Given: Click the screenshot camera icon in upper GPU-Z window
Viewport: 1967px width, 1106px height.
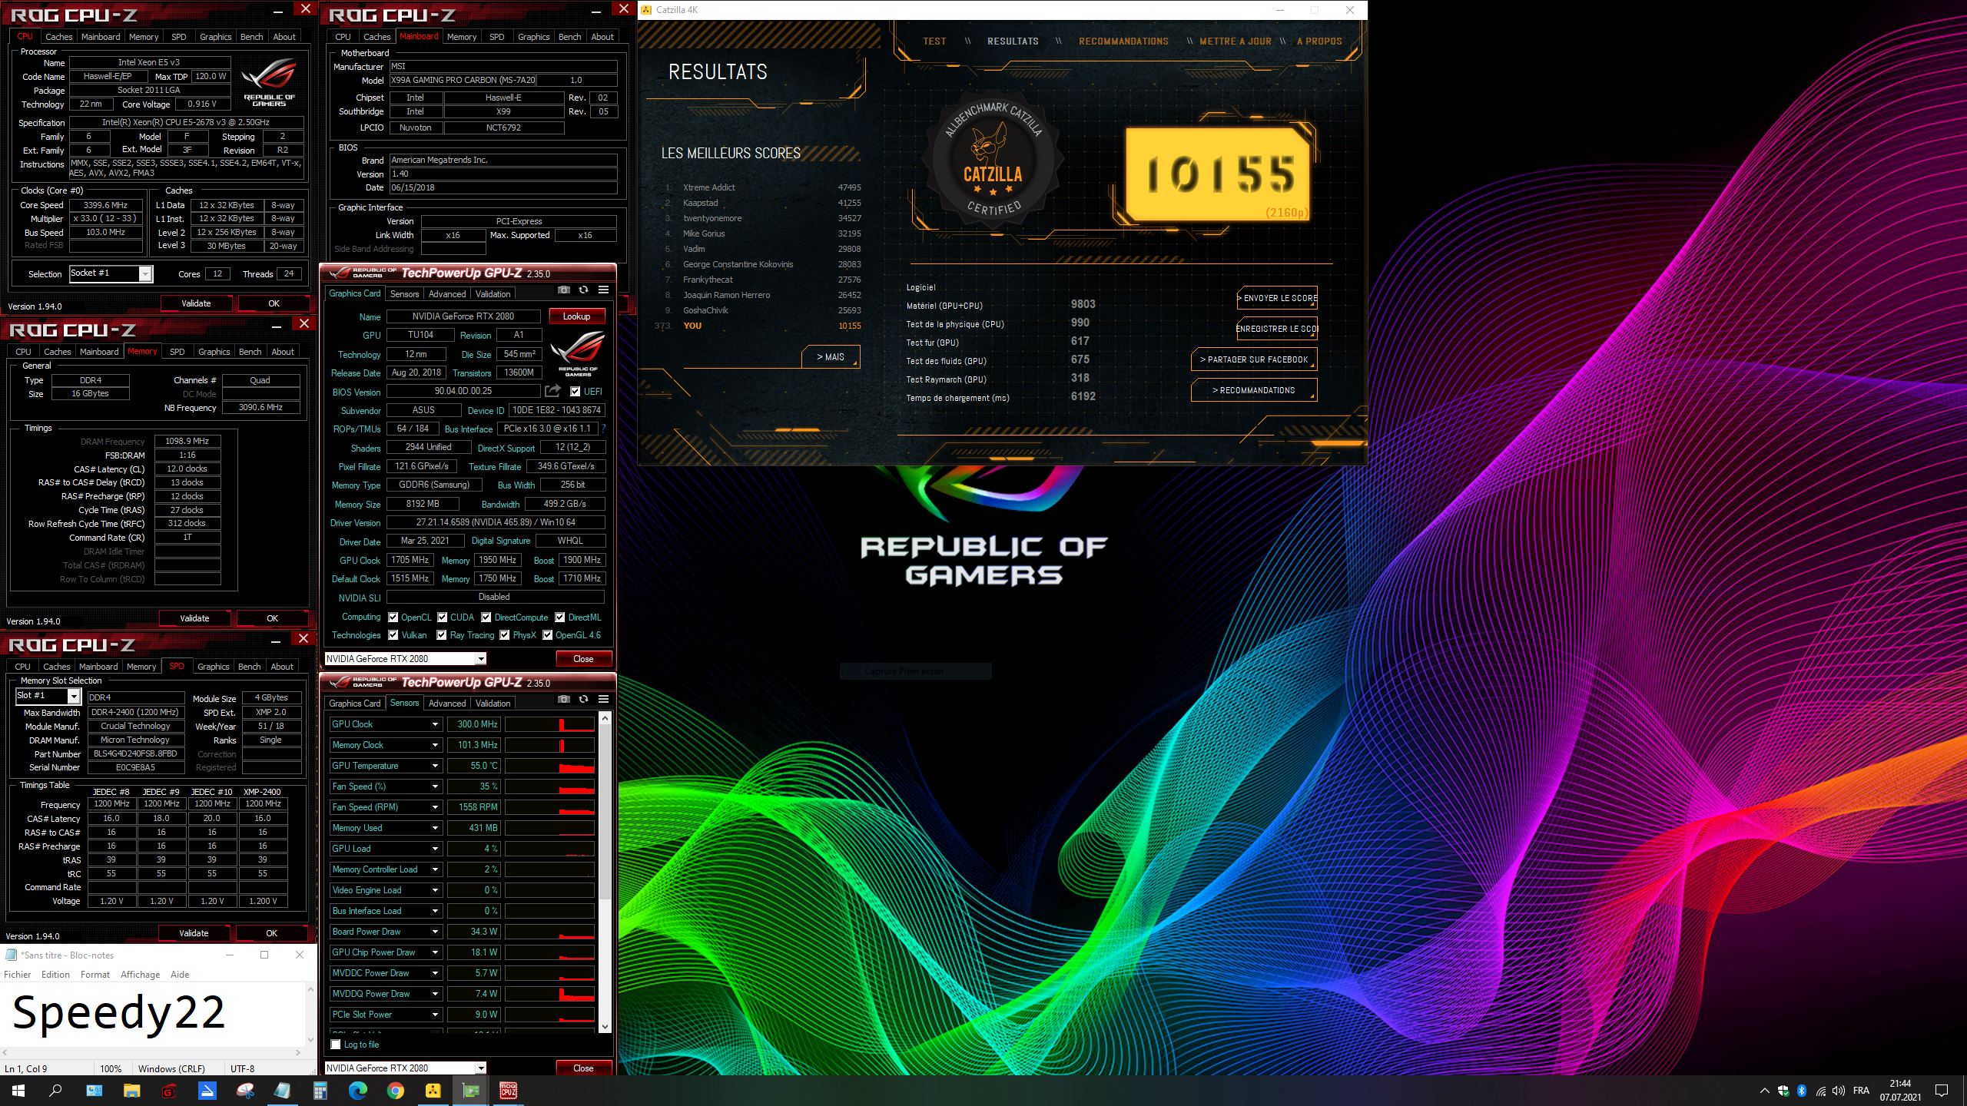Looking at the screenshot, I should (x=564, y=290).
